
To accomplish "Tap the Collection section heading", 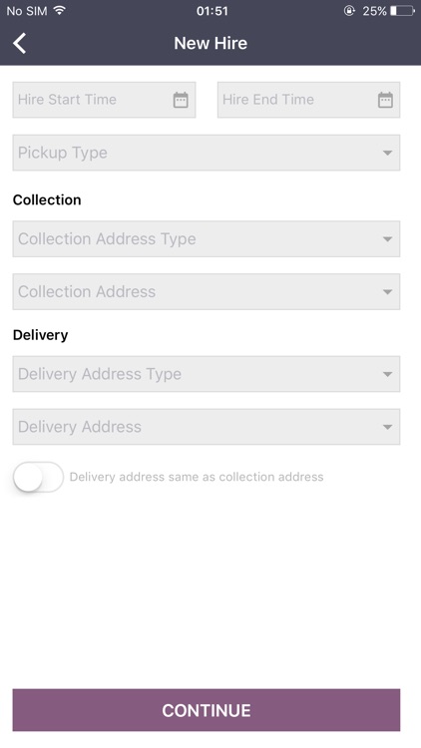I will point(47,199).
